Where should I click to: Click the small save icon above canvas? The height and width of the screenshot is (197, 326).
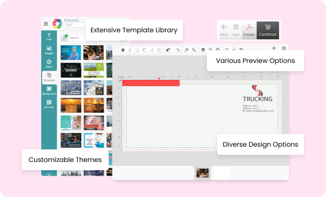(x=284, y=48)
